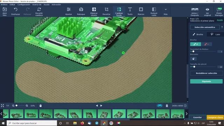The image size is (224, 126).
Task: Delete photo with trash icon
Action: click(167, 106)
